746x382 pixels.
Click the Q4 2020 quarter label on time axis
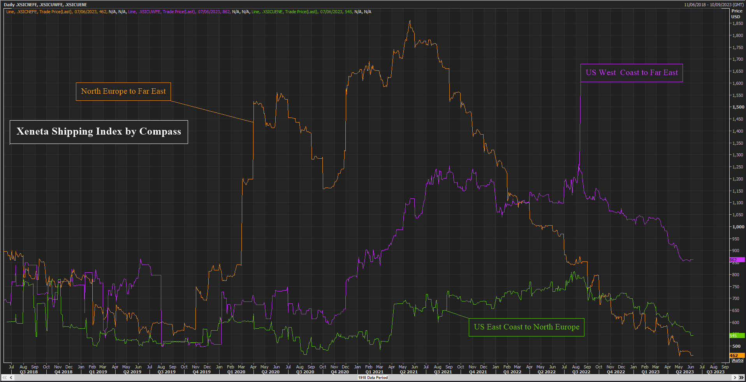(340, 372)
